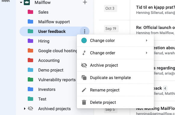The width and height of the screenshot is (175, 115).
Task: Click the Archive project crossed-eye icon
Action: (84, 65)
